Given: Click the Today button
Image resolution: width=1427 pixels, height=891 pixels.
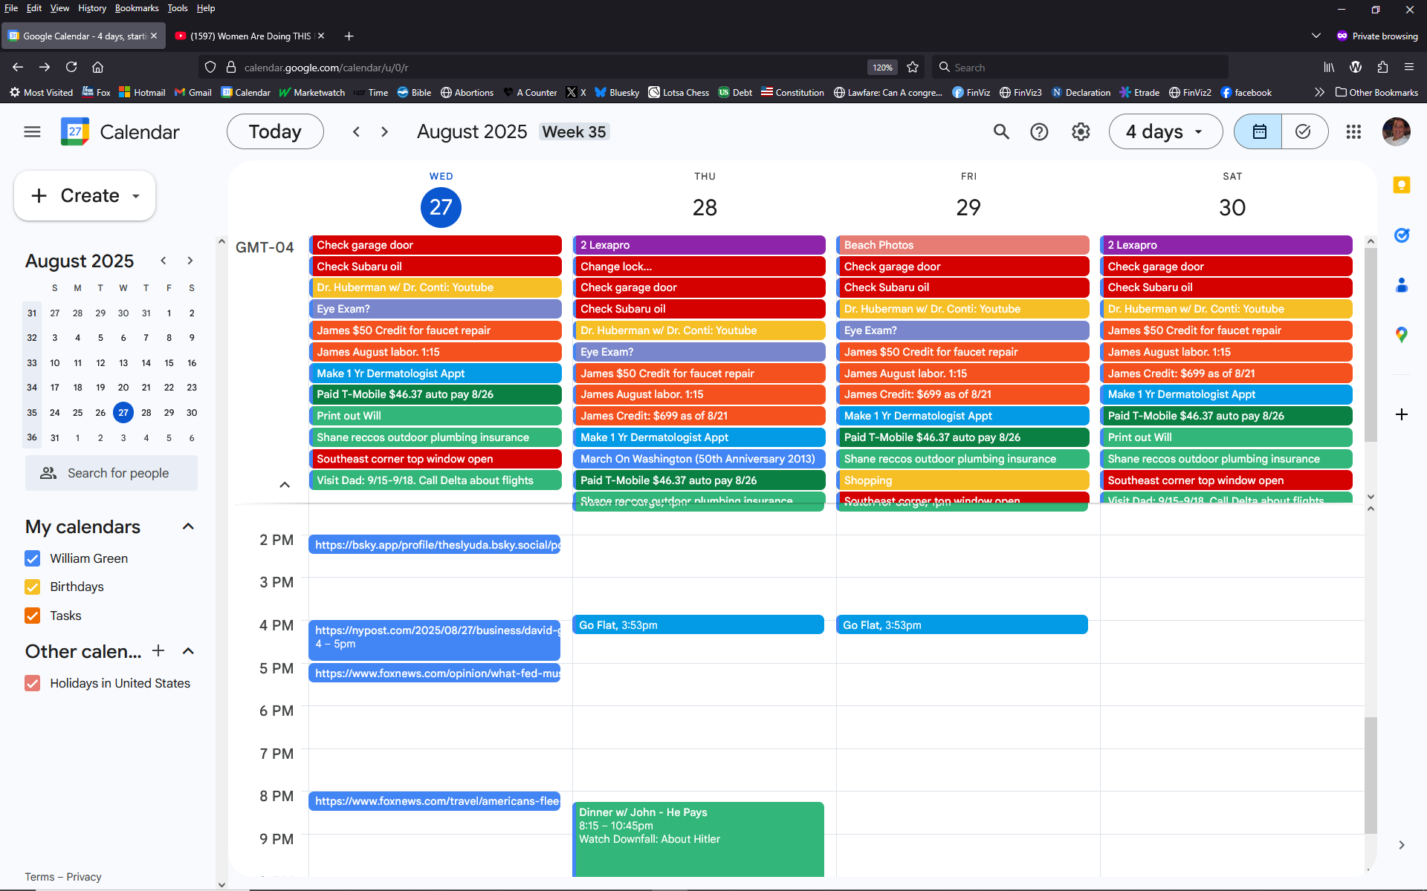Looking at the screenshot, I should tap(275, 132).
